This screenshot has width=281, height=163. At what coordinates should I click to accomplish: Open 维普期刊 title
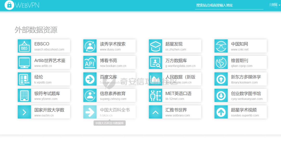(x=239, y=60)
